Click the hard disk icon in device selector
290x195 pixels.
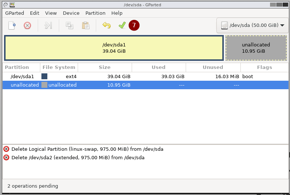tap(224, 25)
